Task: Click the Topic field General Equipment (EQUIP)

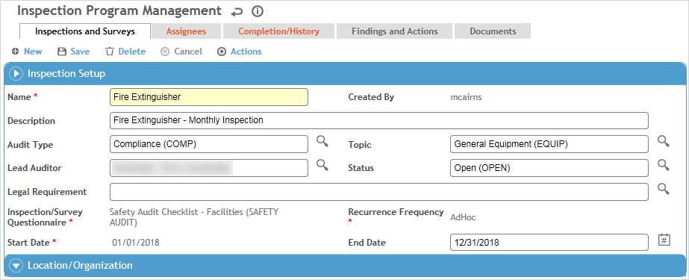Action: (x=549, y=144)
